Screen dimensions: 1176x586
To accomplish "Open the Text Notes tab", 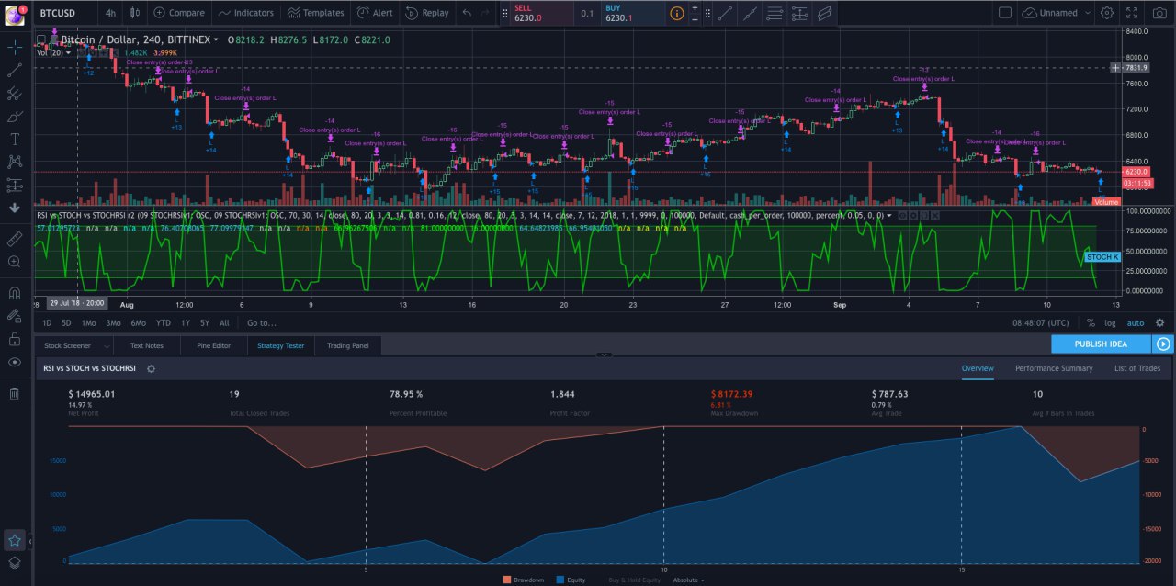I will point(146,345).
